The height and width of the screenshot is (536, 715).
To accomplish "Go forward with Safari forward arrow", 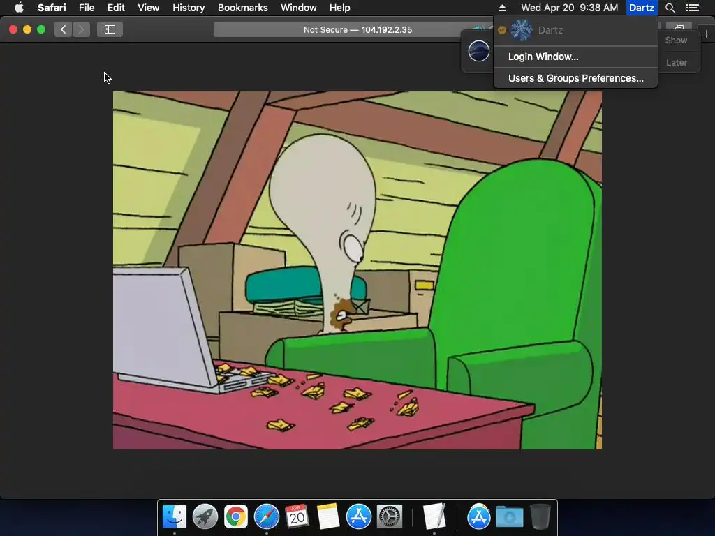I will click(81, 29).
